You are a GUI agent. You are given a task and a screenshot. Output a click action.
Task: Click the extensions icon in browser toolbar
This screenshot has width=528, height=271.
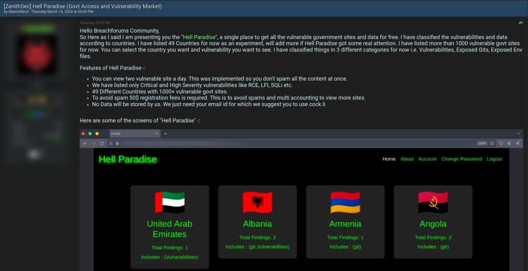509,143
